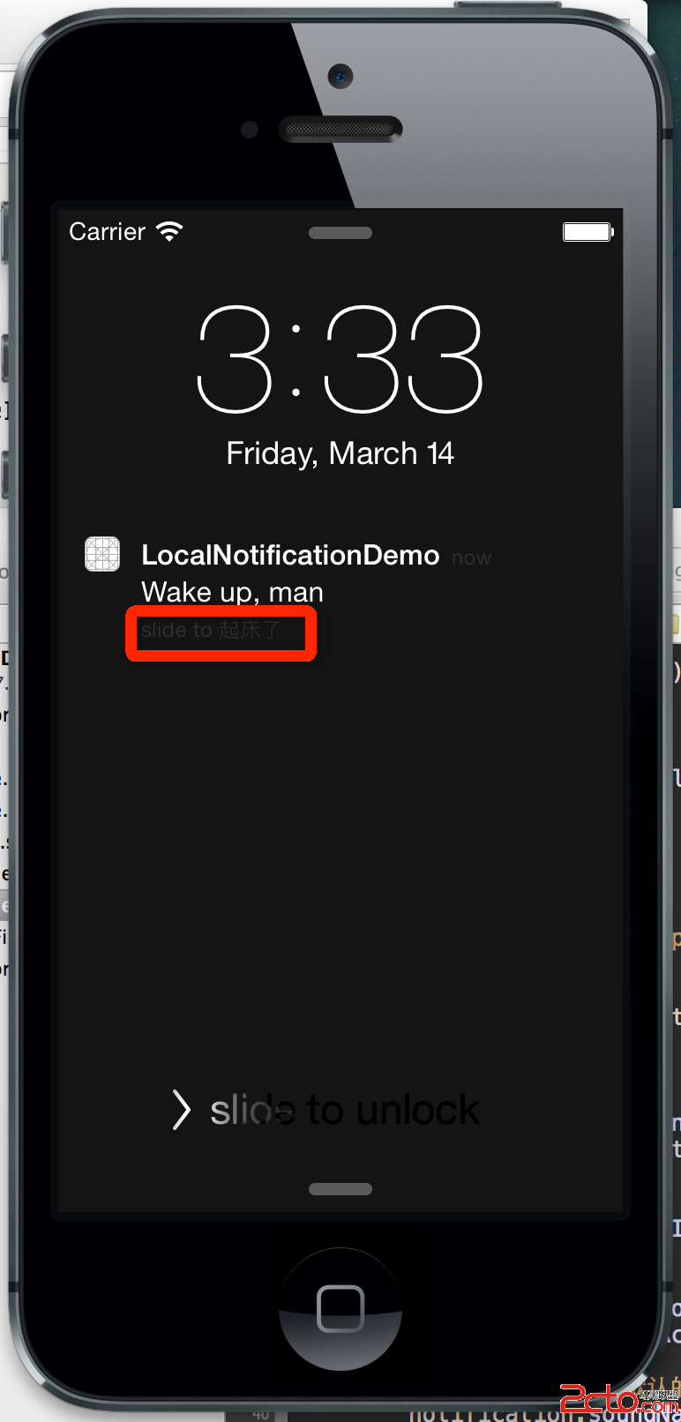This screenshot has height=1422, width=681.
Task: Click the proximity sensor dot
Action: pyautogui.click(x=250, y=130)
